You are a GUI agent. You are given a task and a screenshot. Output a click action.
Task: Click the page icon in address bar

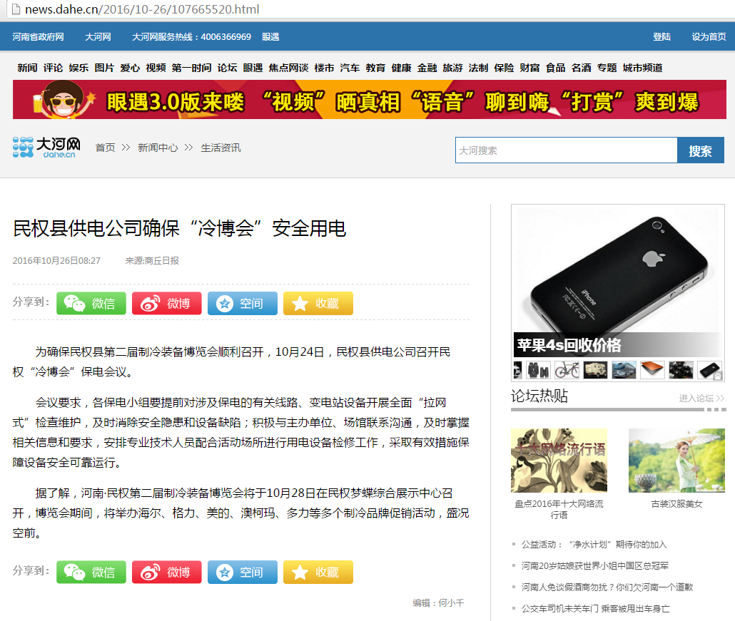(16, 9)
